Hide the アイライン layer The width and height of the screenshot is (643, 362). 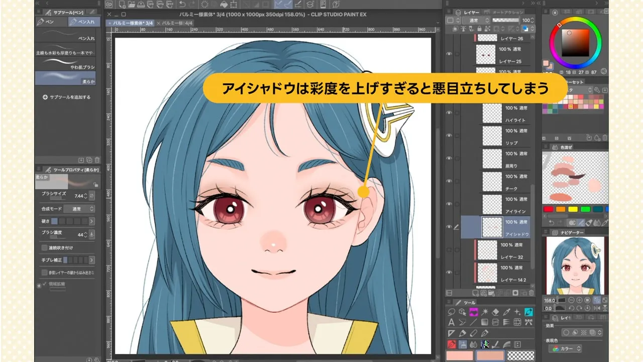coord(450,204)
